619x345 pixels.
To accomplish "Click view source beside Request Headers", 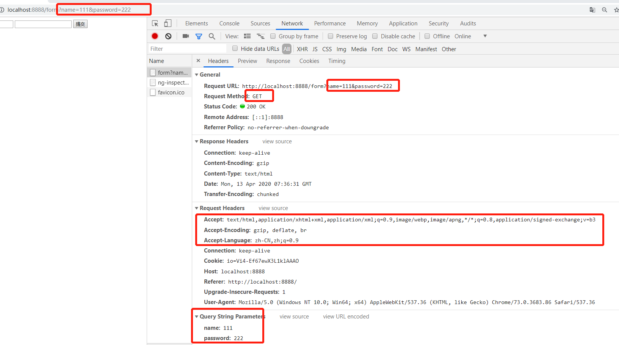I will click(x=273, y=208).
